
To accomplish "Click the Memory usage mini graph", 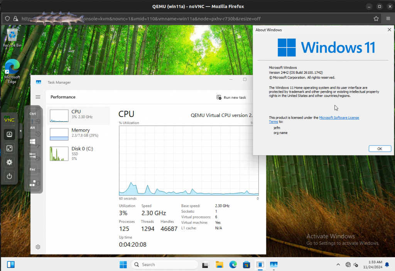I will coord(59,134).
